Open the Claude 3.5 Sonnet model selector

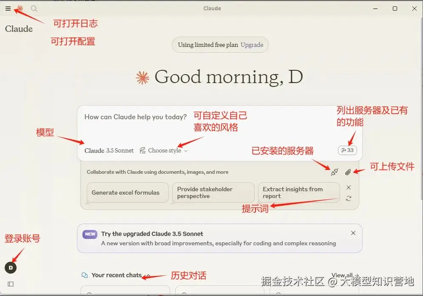(x=109, y=151)
